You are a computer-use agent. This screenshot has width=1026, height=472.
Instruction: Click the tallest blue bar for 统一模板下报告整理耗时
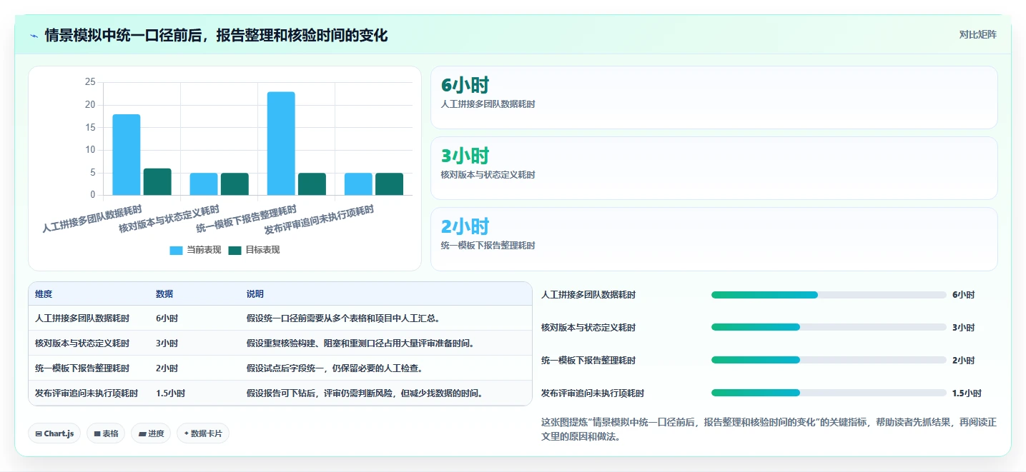281,143
